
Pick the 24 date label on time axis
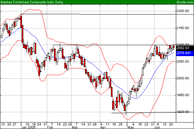39,124
